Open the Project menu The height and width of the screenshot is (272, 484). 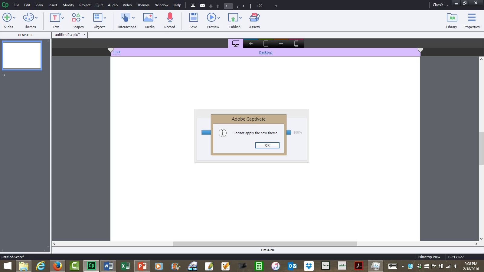tap(85, 5)
